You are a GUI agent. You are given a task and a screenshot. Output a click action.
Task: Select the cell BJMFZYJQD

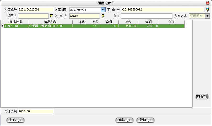16,26
